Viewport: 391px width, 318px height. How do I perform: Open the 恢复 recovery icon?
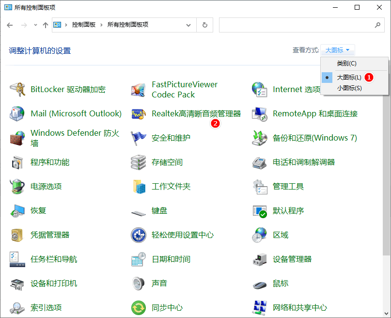(17, 210)
